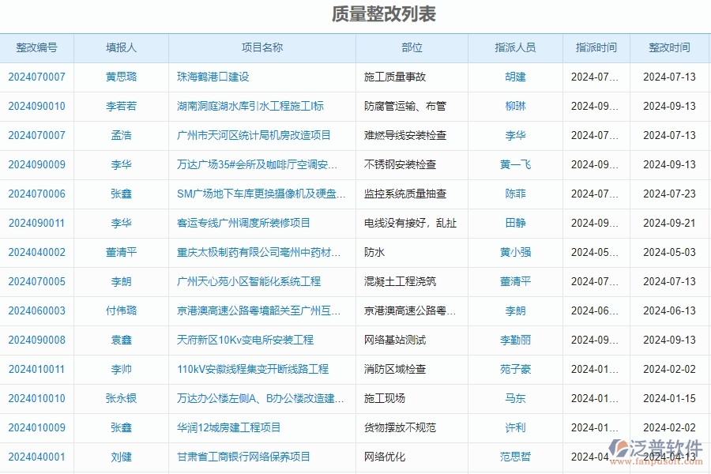The height and width of the screenshot is (474, 711).
Task: Open rectification record 2024070007 for 黄思璐
Action: (36, 77)
